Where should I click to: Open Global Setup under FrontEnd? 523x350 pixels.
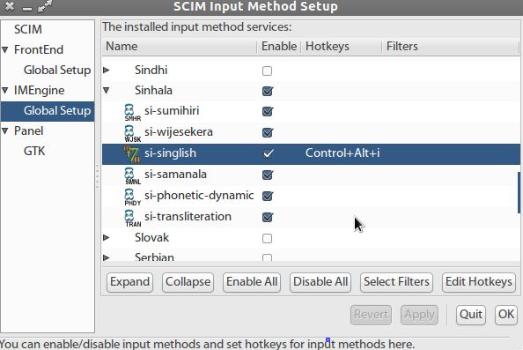tap(57, 71)
